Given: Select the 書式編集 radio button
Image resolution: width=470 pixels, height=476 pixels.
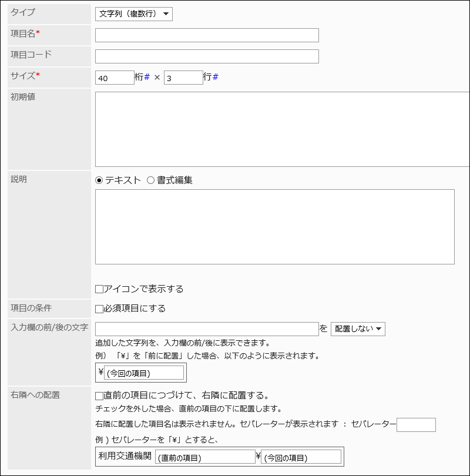Looking at the screenshot, I should [150, 180].
